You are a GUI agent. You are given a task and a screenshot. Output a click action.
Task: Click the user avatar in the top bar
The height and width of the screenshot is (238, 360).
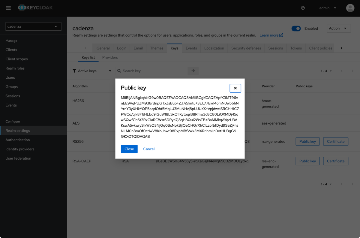(x=350, y=8)
